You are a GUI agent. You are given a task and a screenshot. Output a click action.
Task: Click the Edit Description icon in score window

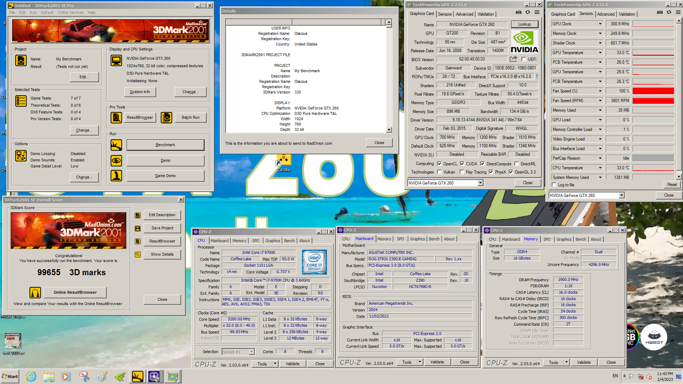click(138, 215)
